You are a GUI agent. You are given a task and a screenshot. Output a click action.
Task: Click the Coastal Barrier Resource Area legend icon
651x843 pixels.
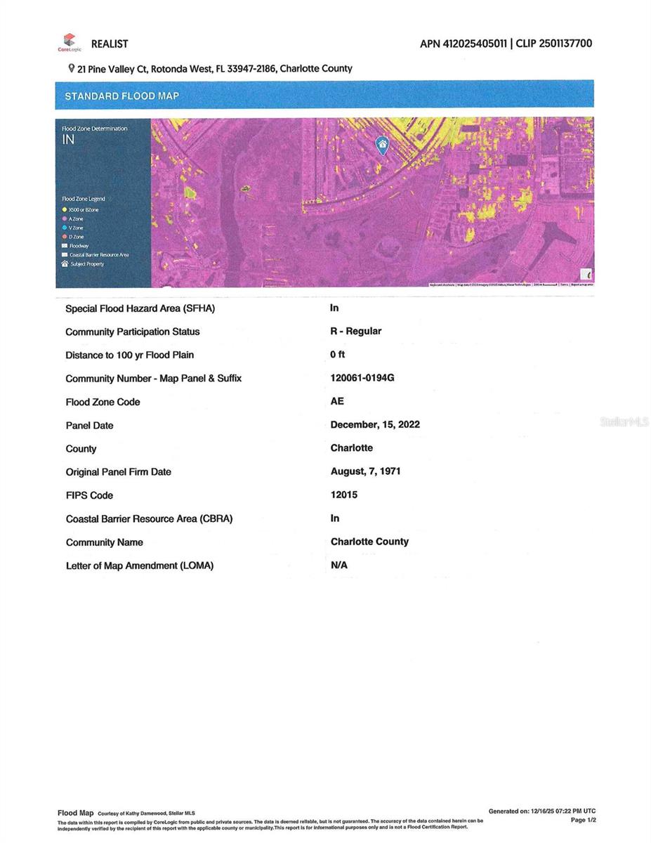[x=65, y=255]
